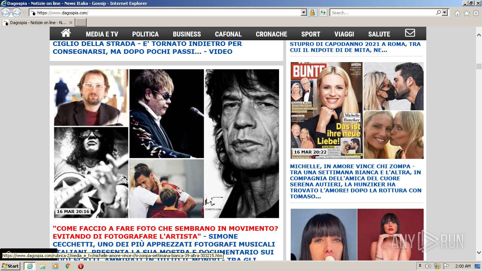The width and height of the screenshot is (482, 271).
Task: Open a new tab button
Action: (81, 23)
